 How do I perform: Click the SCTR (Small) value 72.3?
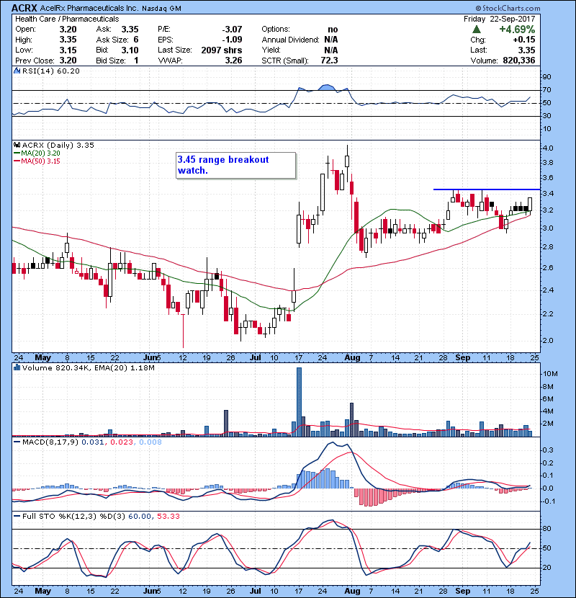coord(329,61)
